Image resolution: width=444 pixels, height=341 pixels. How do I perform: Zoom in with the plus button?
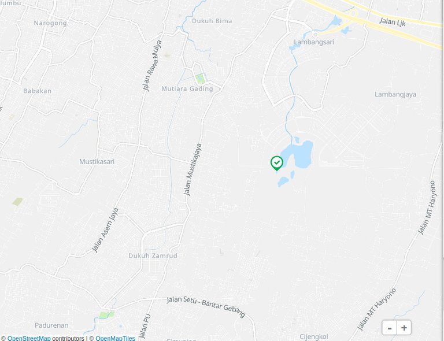tap(404, 328)
